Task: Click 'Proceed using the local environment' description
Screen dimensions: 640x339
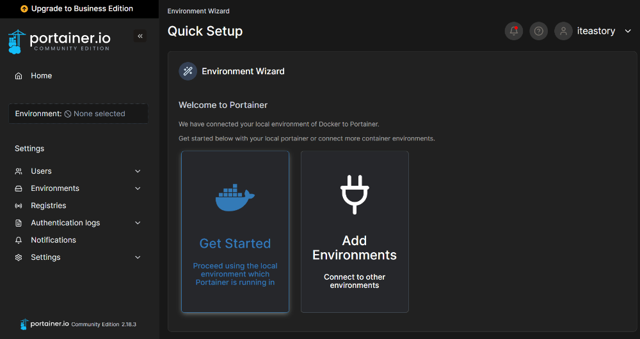Action: pyautogui.click(x=235, y=274)
